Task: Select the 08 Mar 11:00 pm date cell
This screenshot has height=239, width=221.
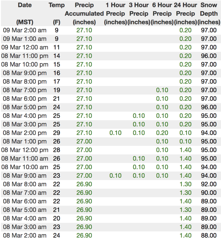Action: click(x=24, y=56)
